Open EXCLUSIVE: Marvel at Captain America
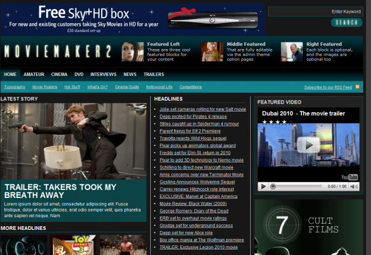371x255 pixels. [198, 196]
